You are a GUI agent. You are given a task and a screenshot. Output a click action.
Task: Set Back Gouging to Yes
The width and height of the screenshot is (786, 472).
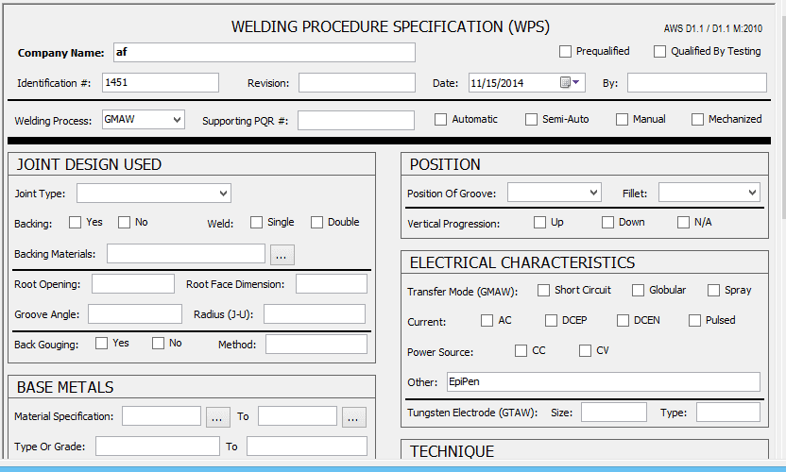[101, 344]
